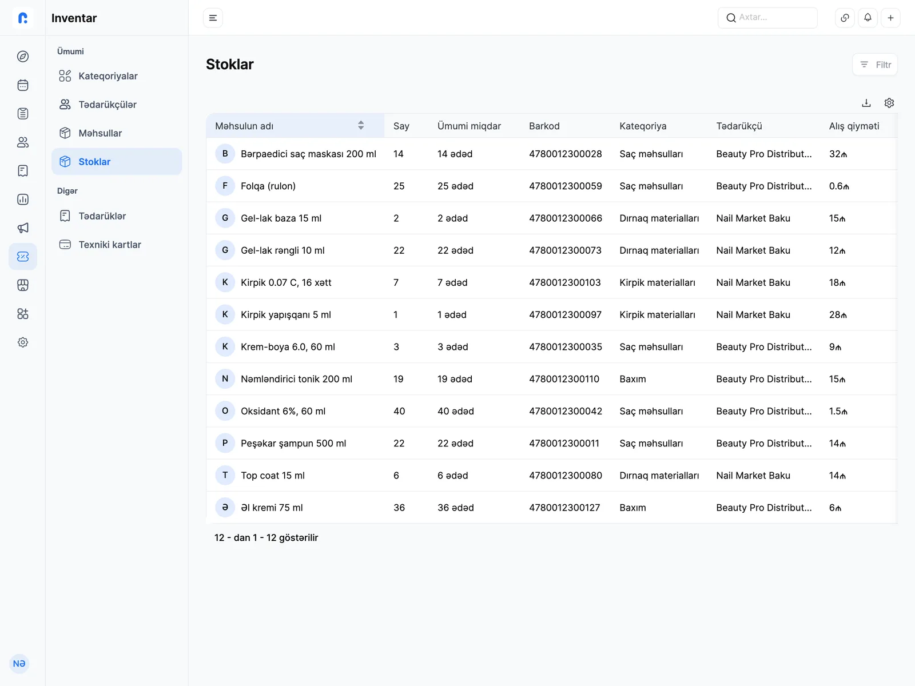Toggle the sidebar with hamburger button
The width and height of the screenshot is (915, 686).
[213, 18]
